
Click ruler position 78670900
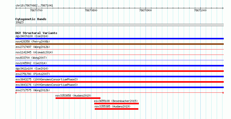(145, 10)
